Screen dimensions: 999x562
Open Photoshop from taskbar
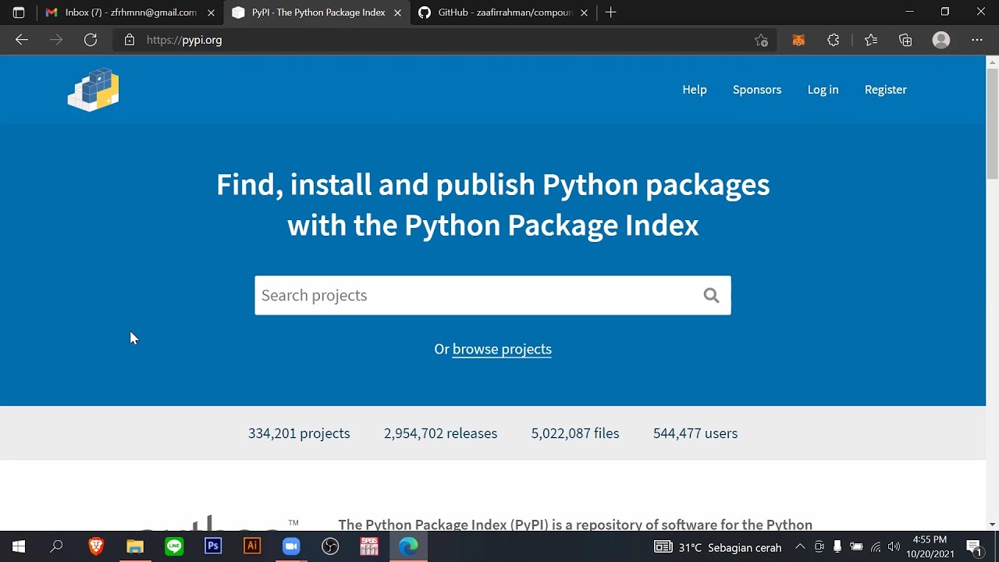213,546
